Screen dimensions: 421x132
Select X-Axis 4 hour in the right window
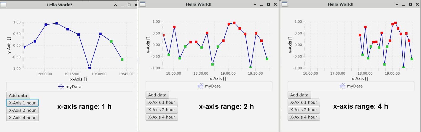point(304,117)
